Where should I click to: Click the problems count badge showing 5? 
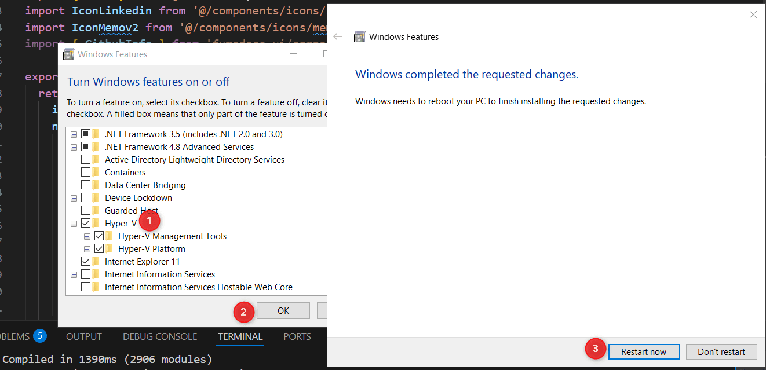point(39,336)
